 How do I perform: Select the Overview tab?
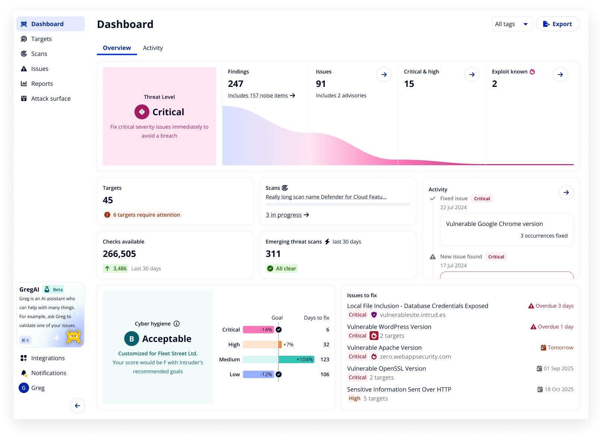click(117, 48)
